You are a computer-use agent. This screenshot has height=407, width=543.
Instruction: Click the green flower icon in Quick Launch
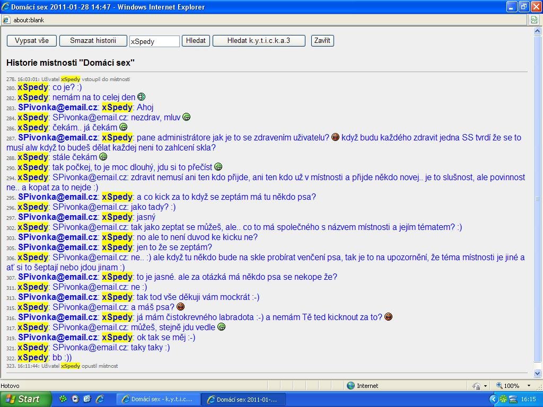tap(63, 399)
